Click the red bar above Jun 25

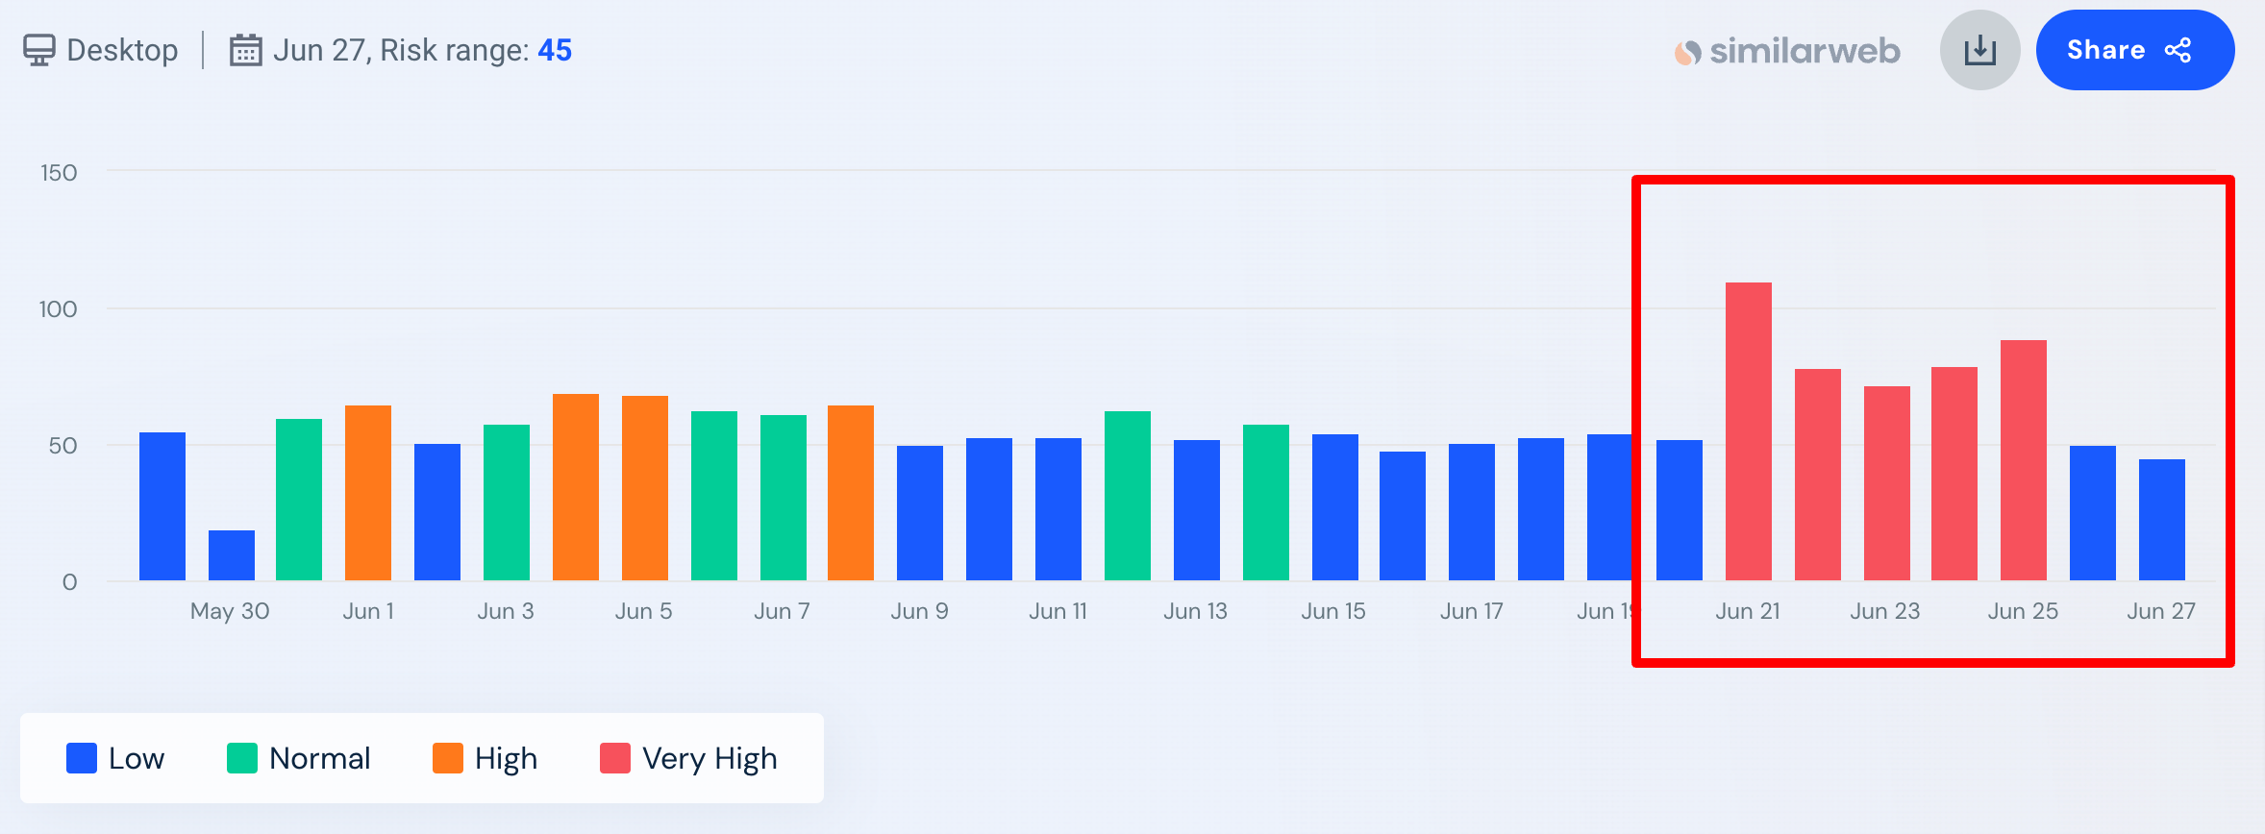coord(2023,460)
